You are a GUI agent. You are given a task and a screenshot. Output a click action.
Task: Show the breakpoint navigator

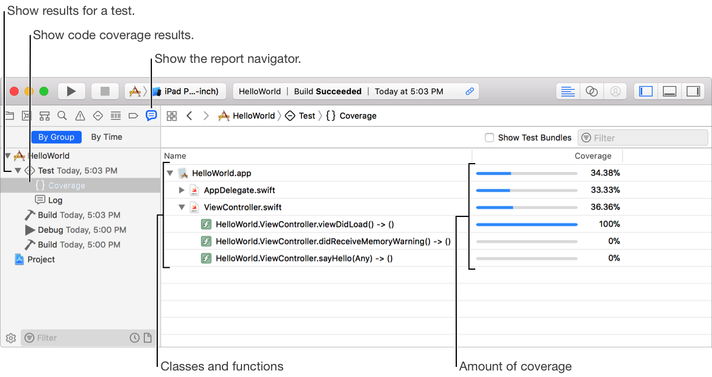click(133, 116)
